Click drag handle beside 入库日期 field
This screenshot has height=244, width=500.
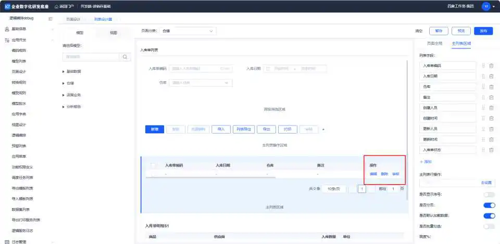483,76
